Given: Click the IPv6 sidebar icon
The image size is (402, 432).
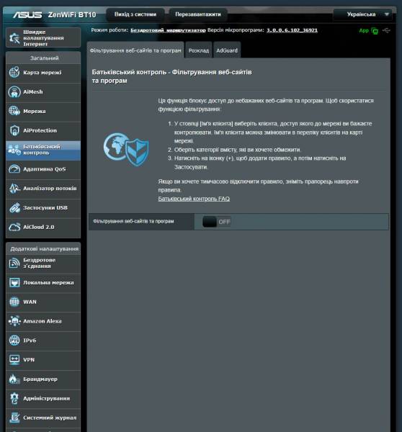Looking at the screenshot, I should (14, 341).
